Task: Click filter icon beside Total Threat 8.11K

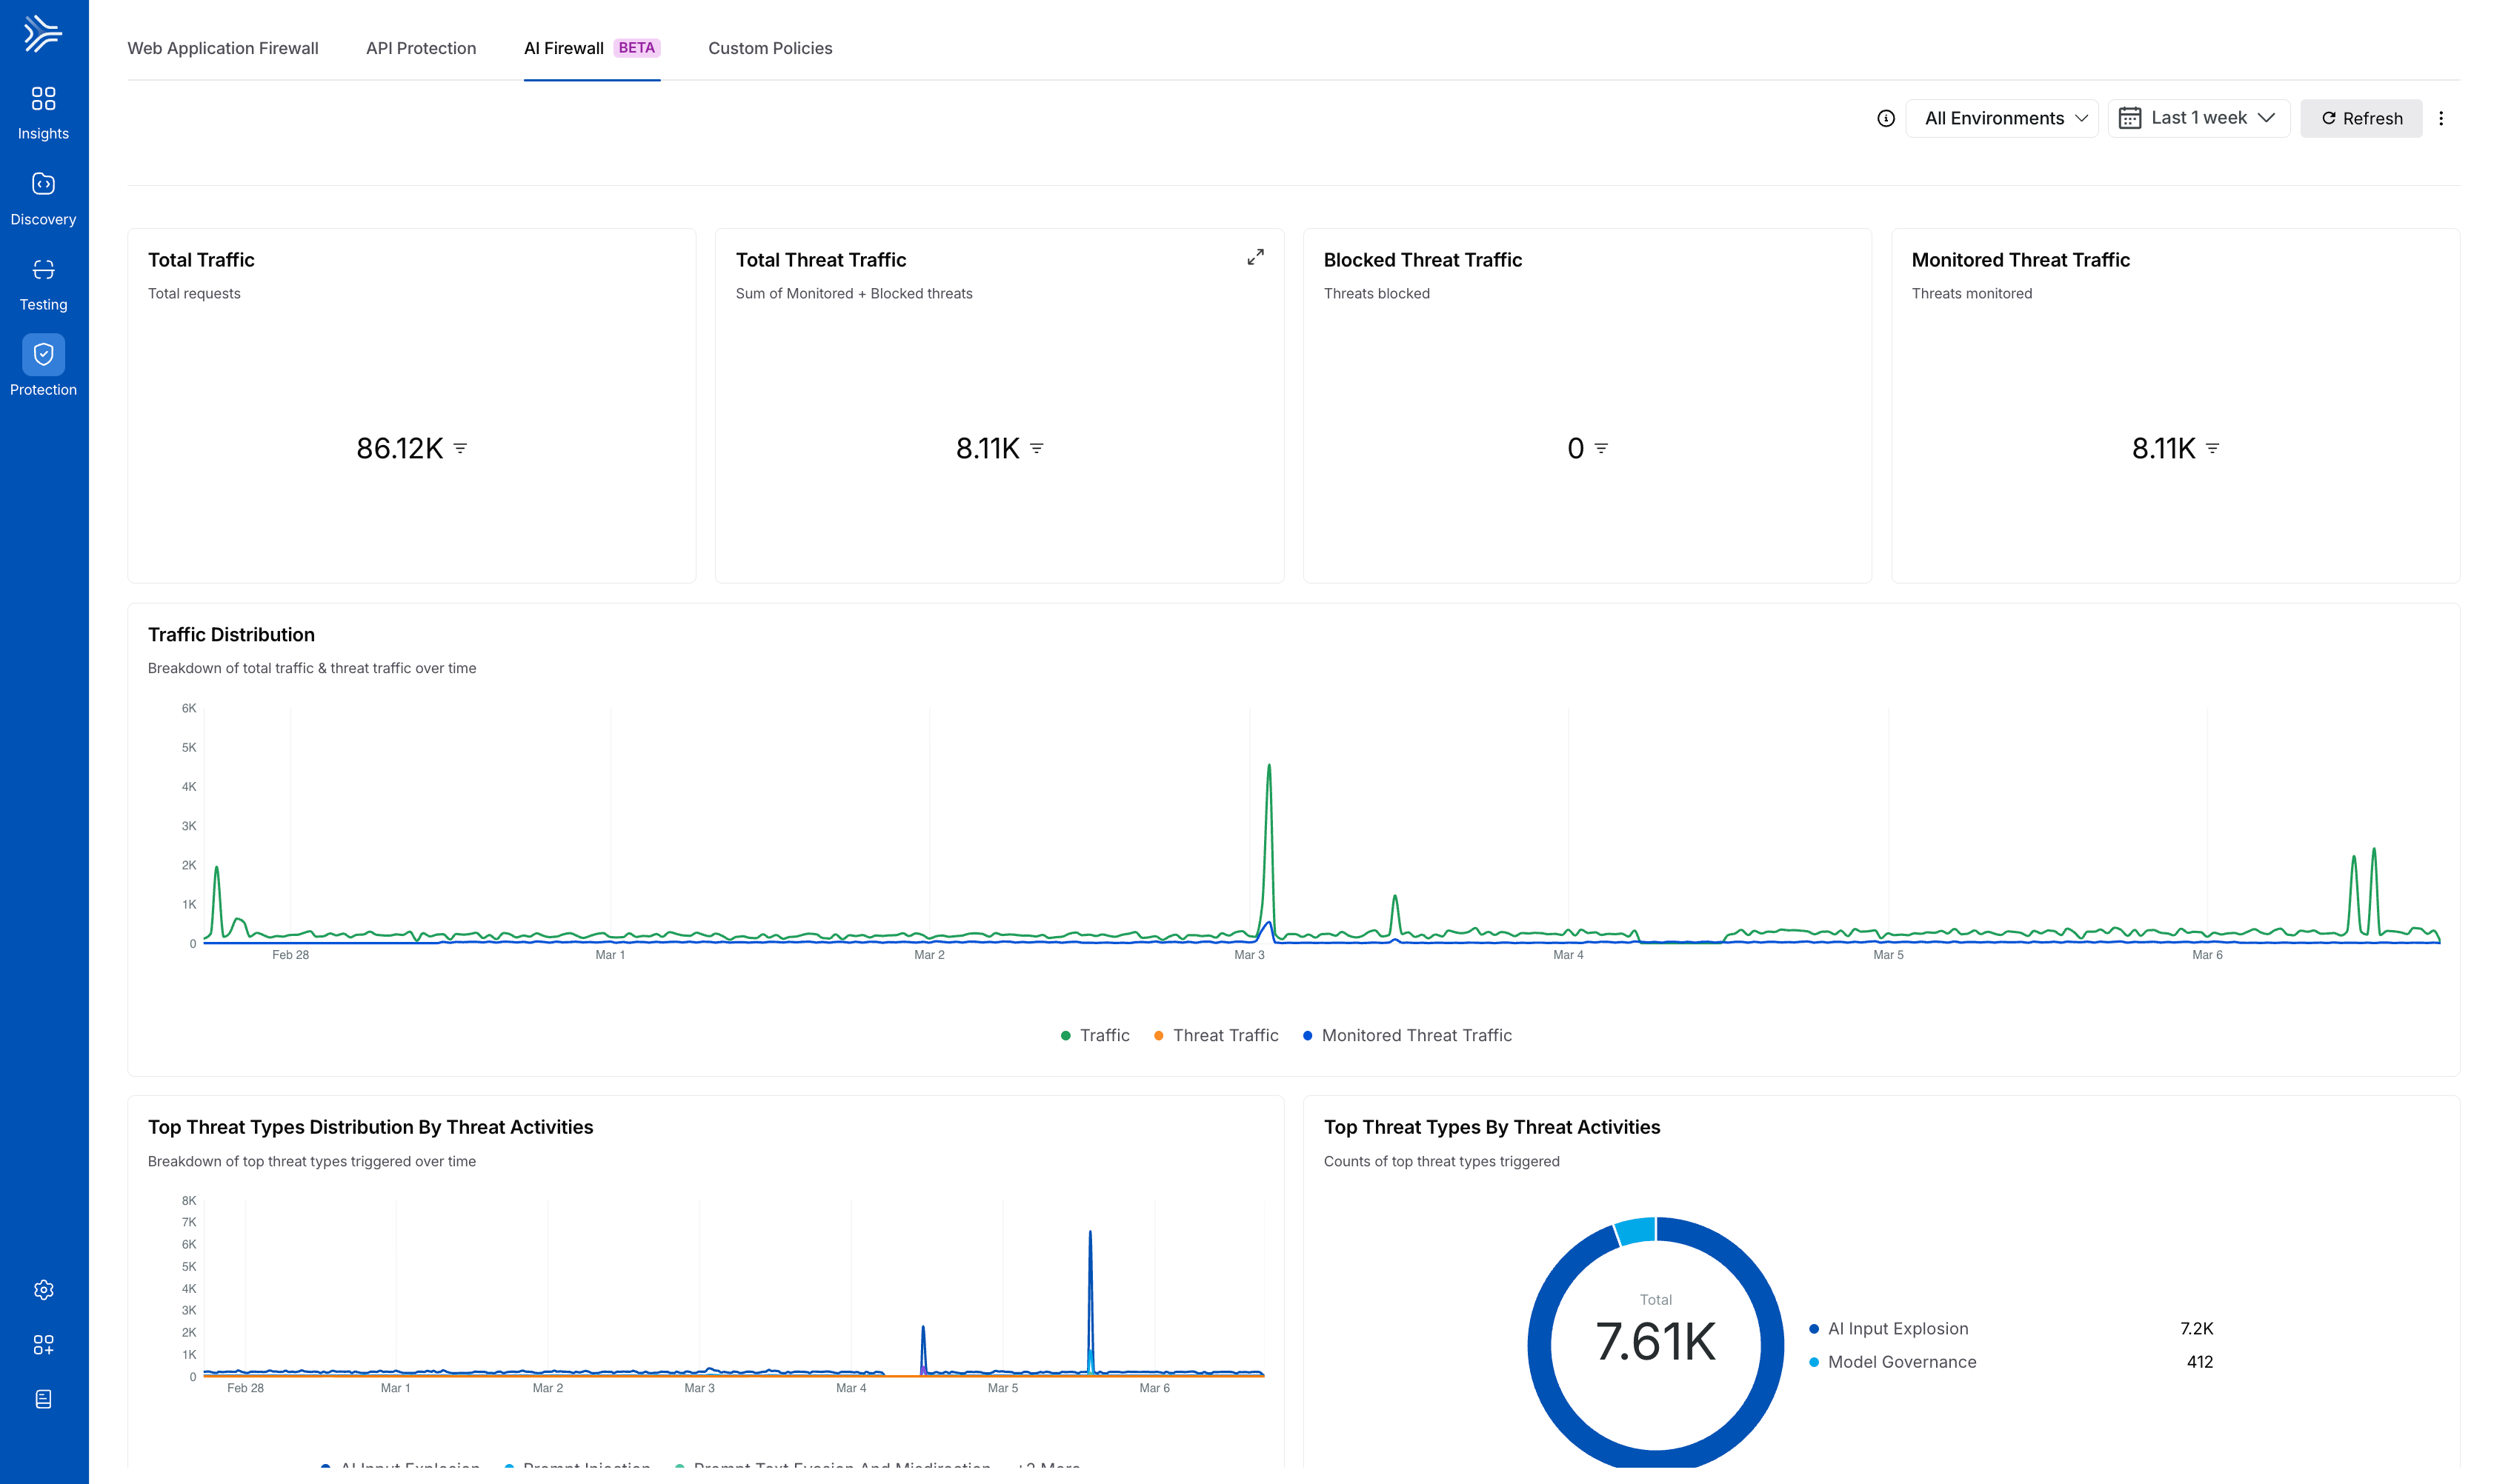Action: coord(1037,448)
